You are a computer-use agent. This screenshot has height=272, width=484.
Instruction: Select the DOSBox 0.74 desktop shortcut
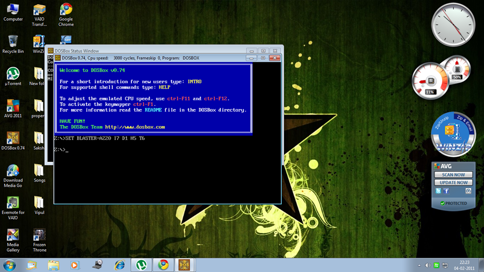pos(13,141)
